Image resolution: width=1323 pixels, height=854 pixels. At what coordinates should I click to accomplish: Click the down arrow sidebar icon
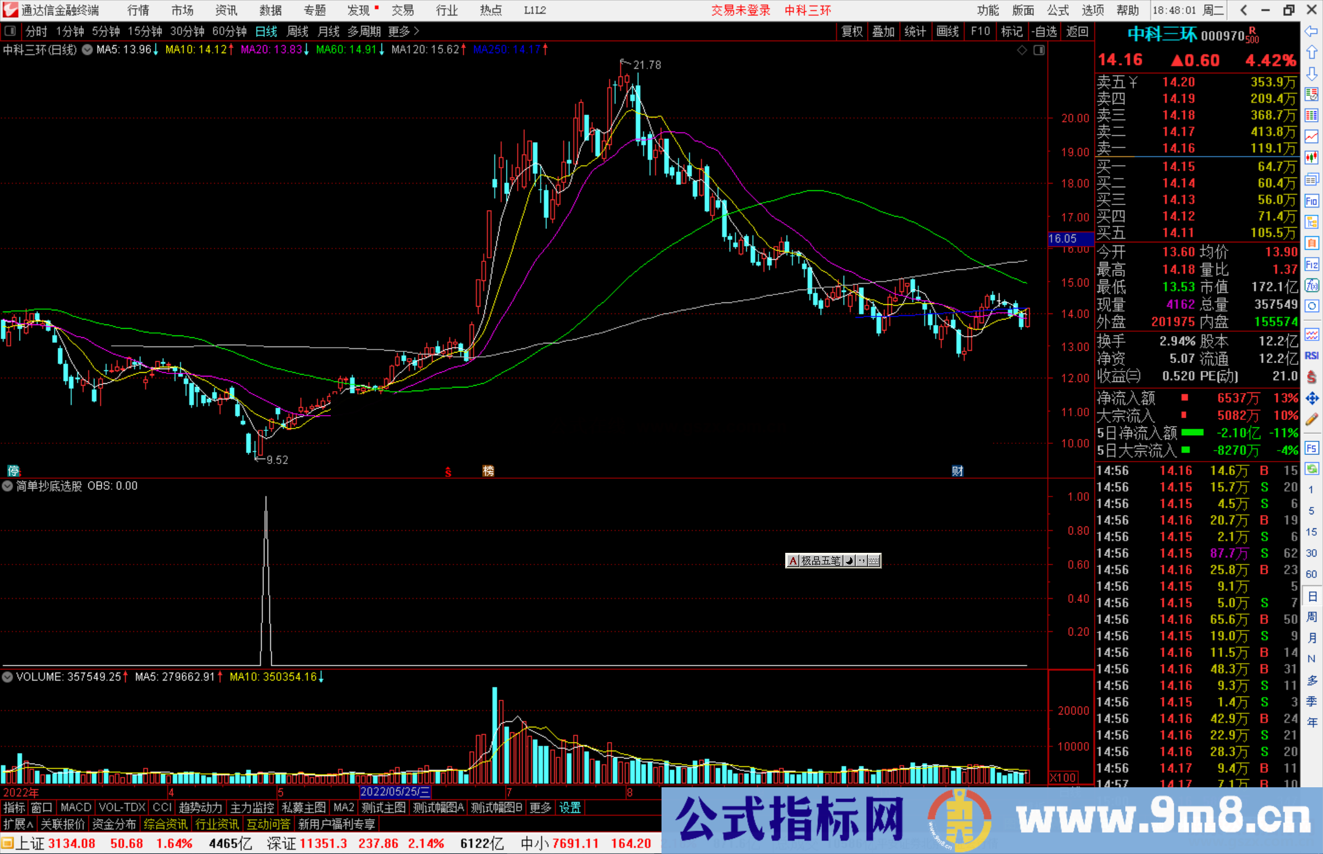point(1311,73)
